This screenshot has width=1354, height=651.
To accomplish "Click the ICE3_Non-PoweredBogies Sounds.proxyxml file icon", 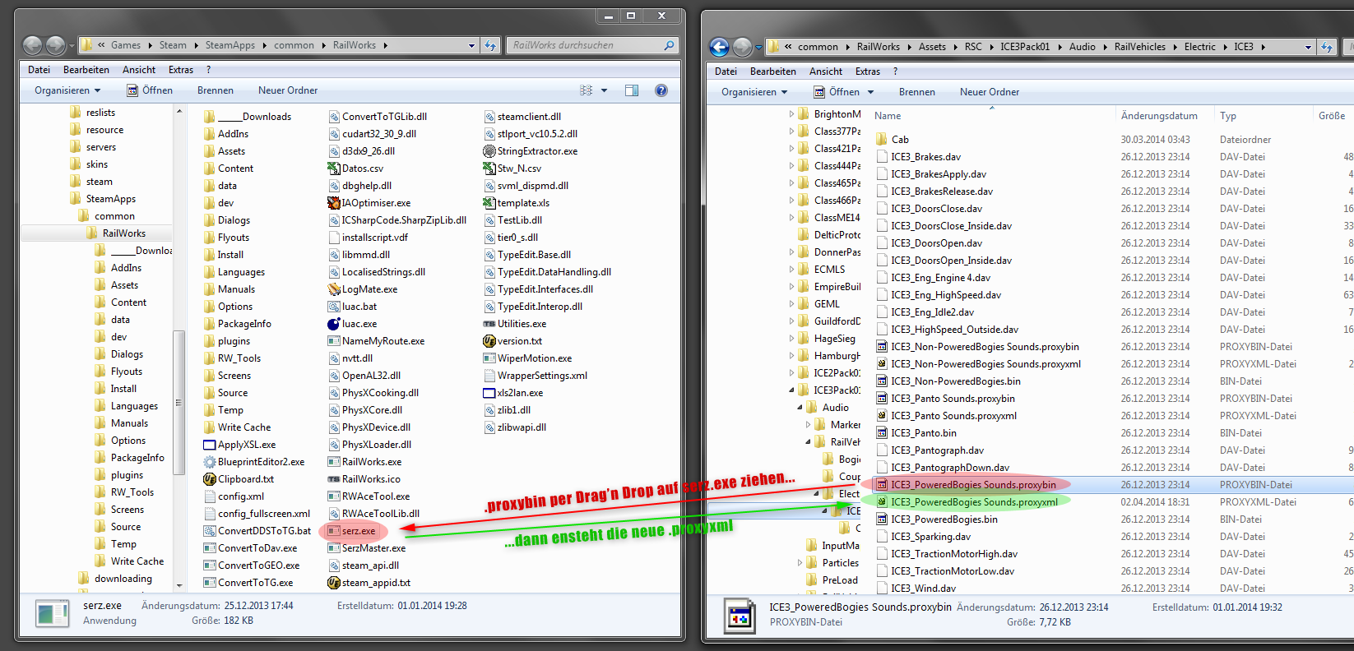I will 882,364.
